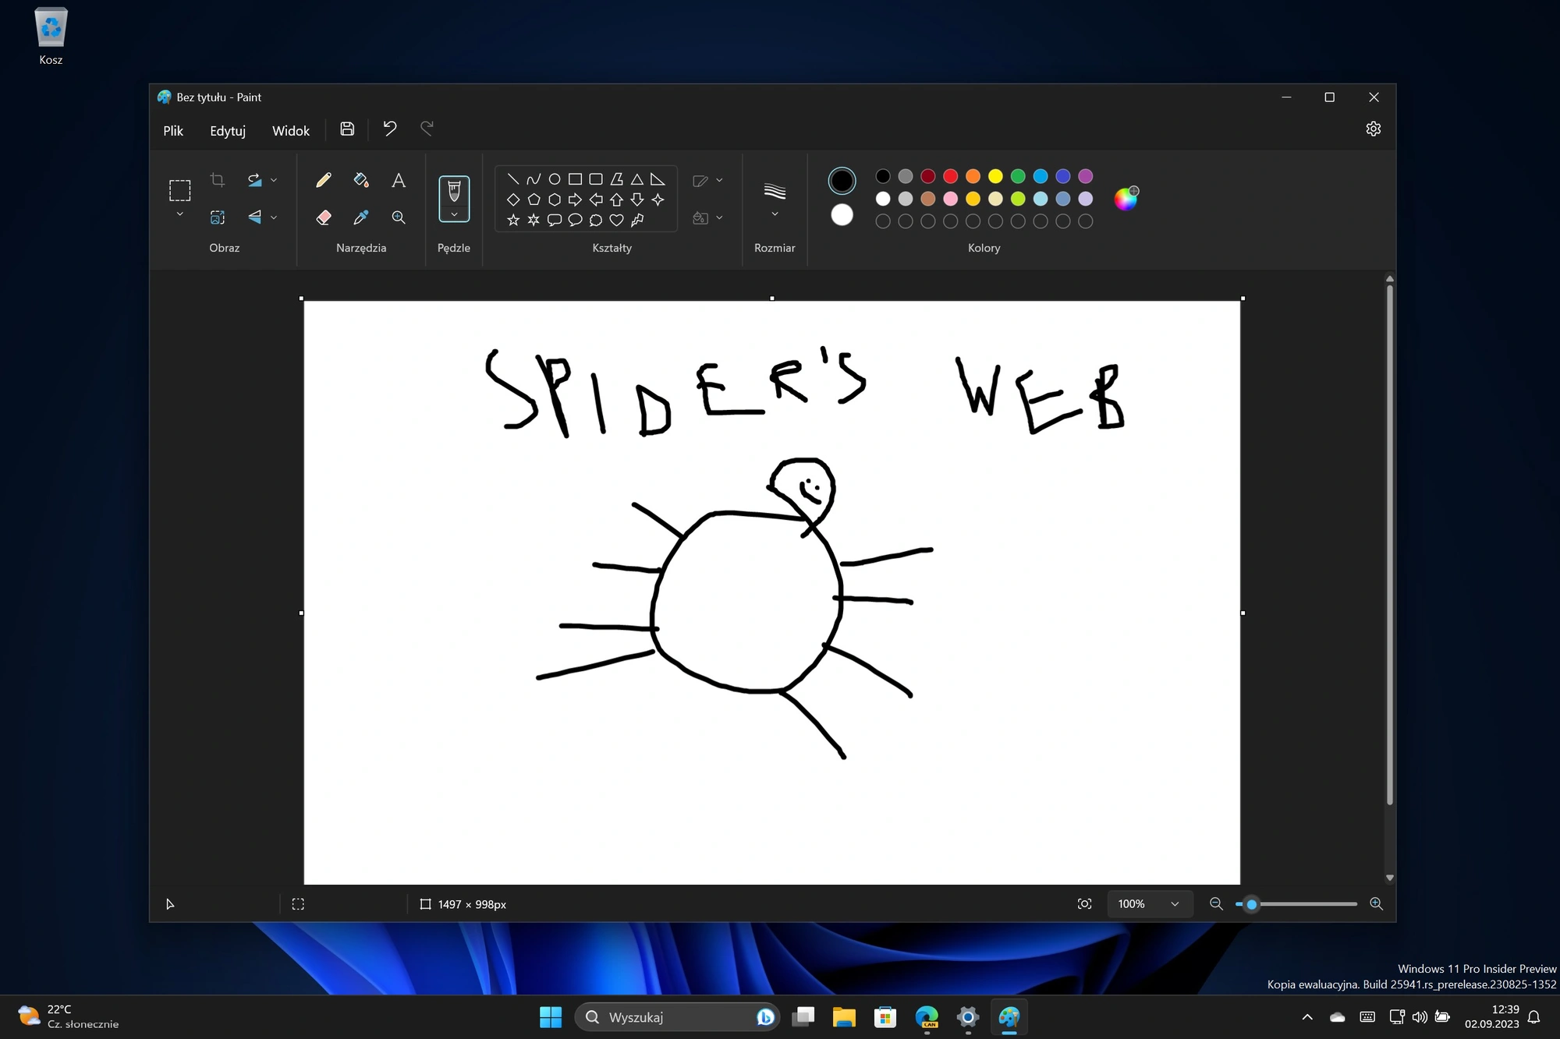Click the Wyszukaj taskbar search box
1560x1039 pixels.
click(x=677, y=1017)
